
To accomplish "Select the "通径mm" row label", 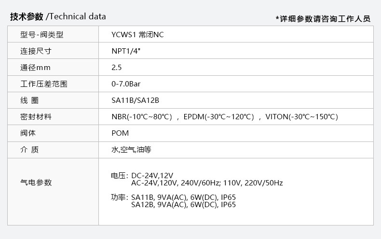I will pyautogui.click(x=35, y=68).
